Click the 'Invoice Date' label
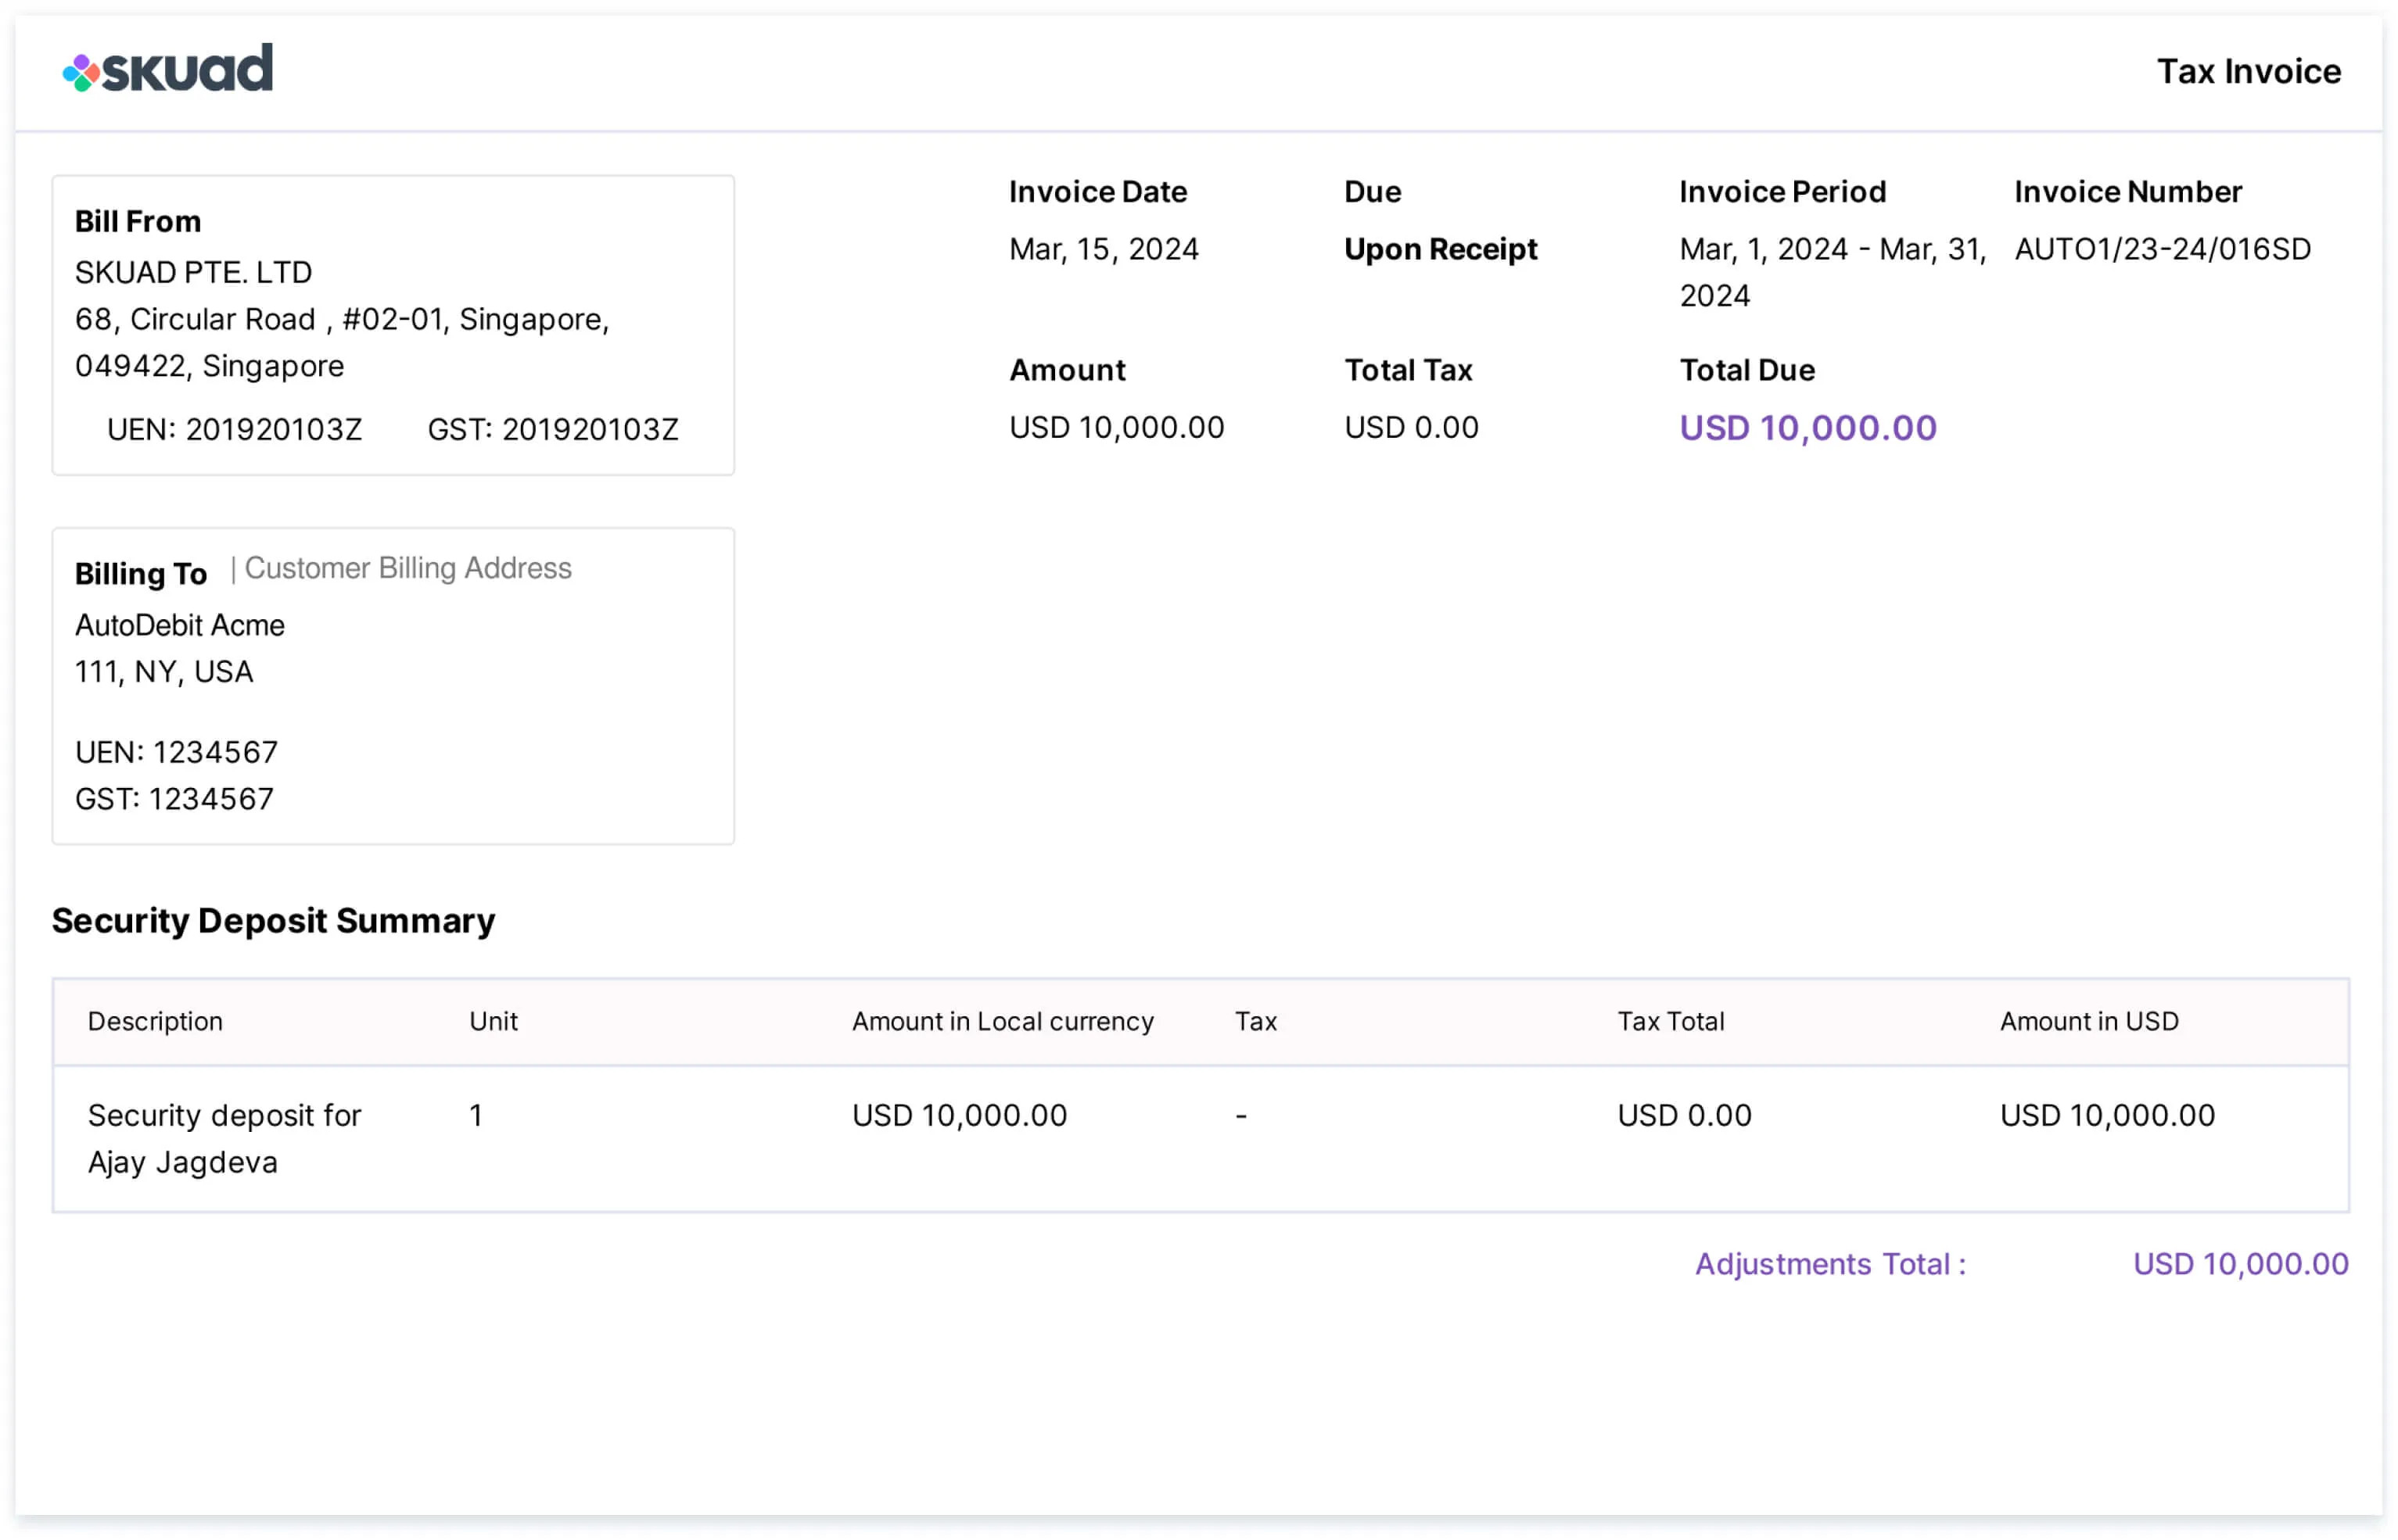 tap(1097, 191)
